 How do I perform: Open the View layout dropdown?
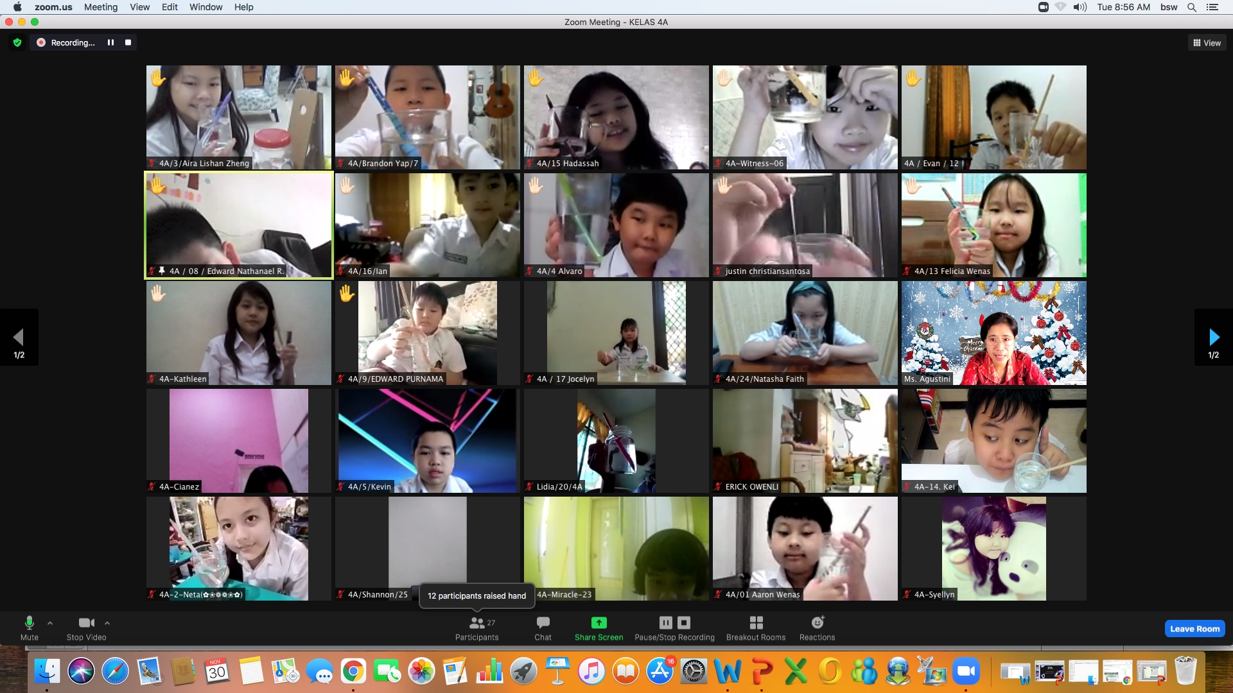pyautogui.click(x=1207, y=43)
